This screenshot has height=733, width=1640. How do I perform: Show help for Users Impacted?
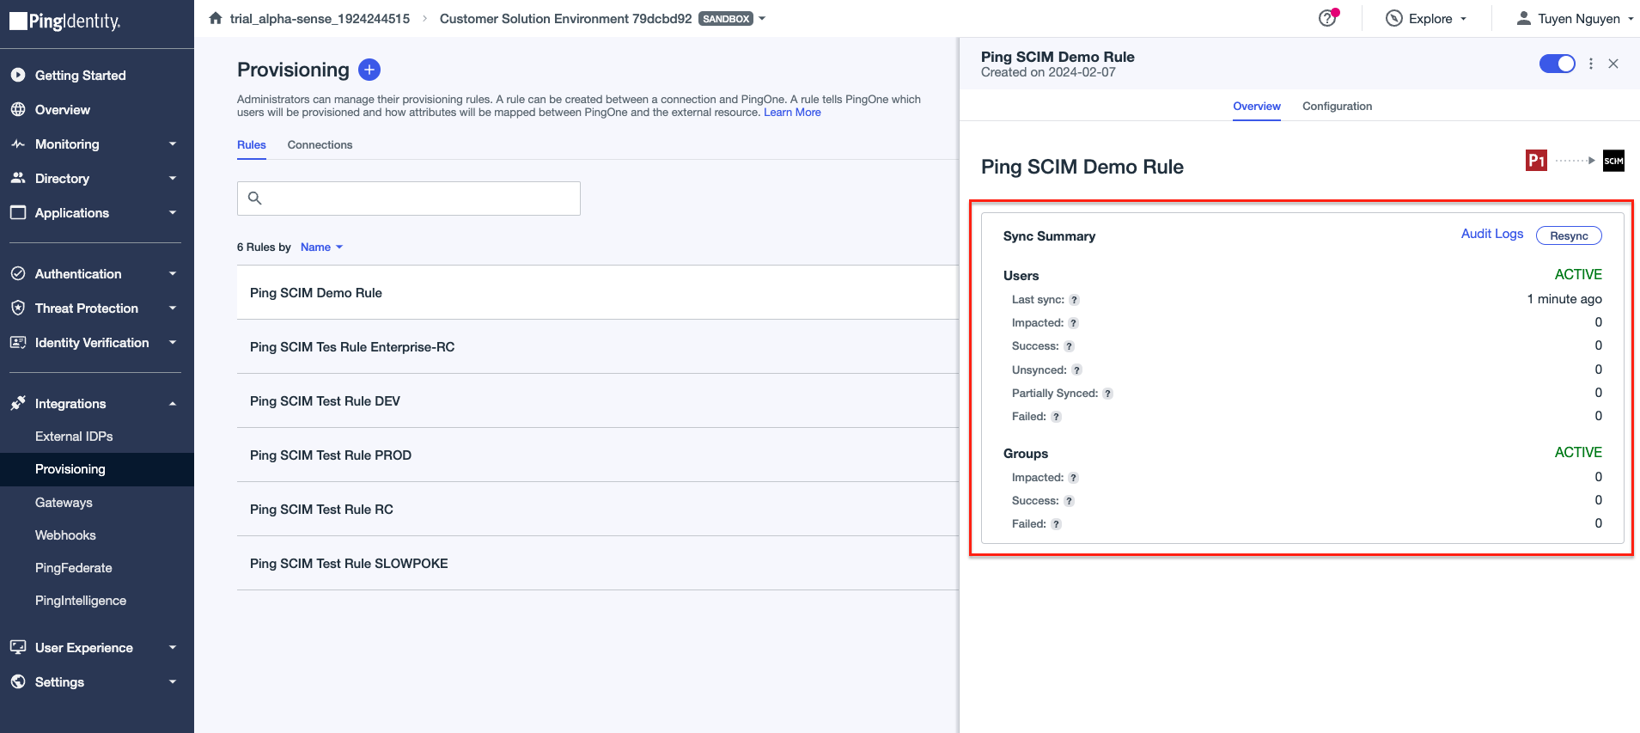[1073, 323]
